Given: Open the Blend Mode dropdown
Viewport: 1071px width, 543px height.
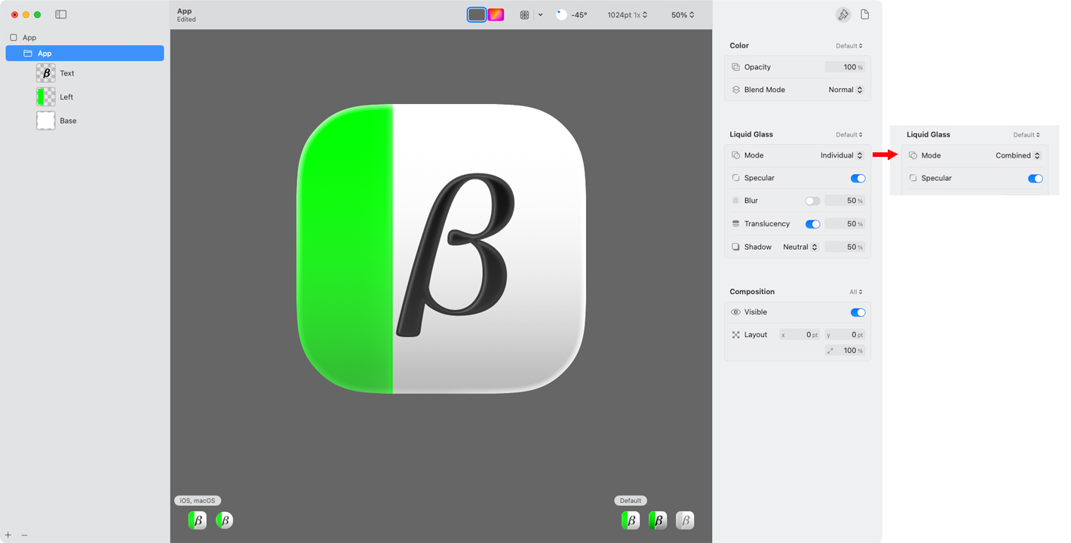Looking at the screenshot, I should pyautogui.click(x=845, y=90).
